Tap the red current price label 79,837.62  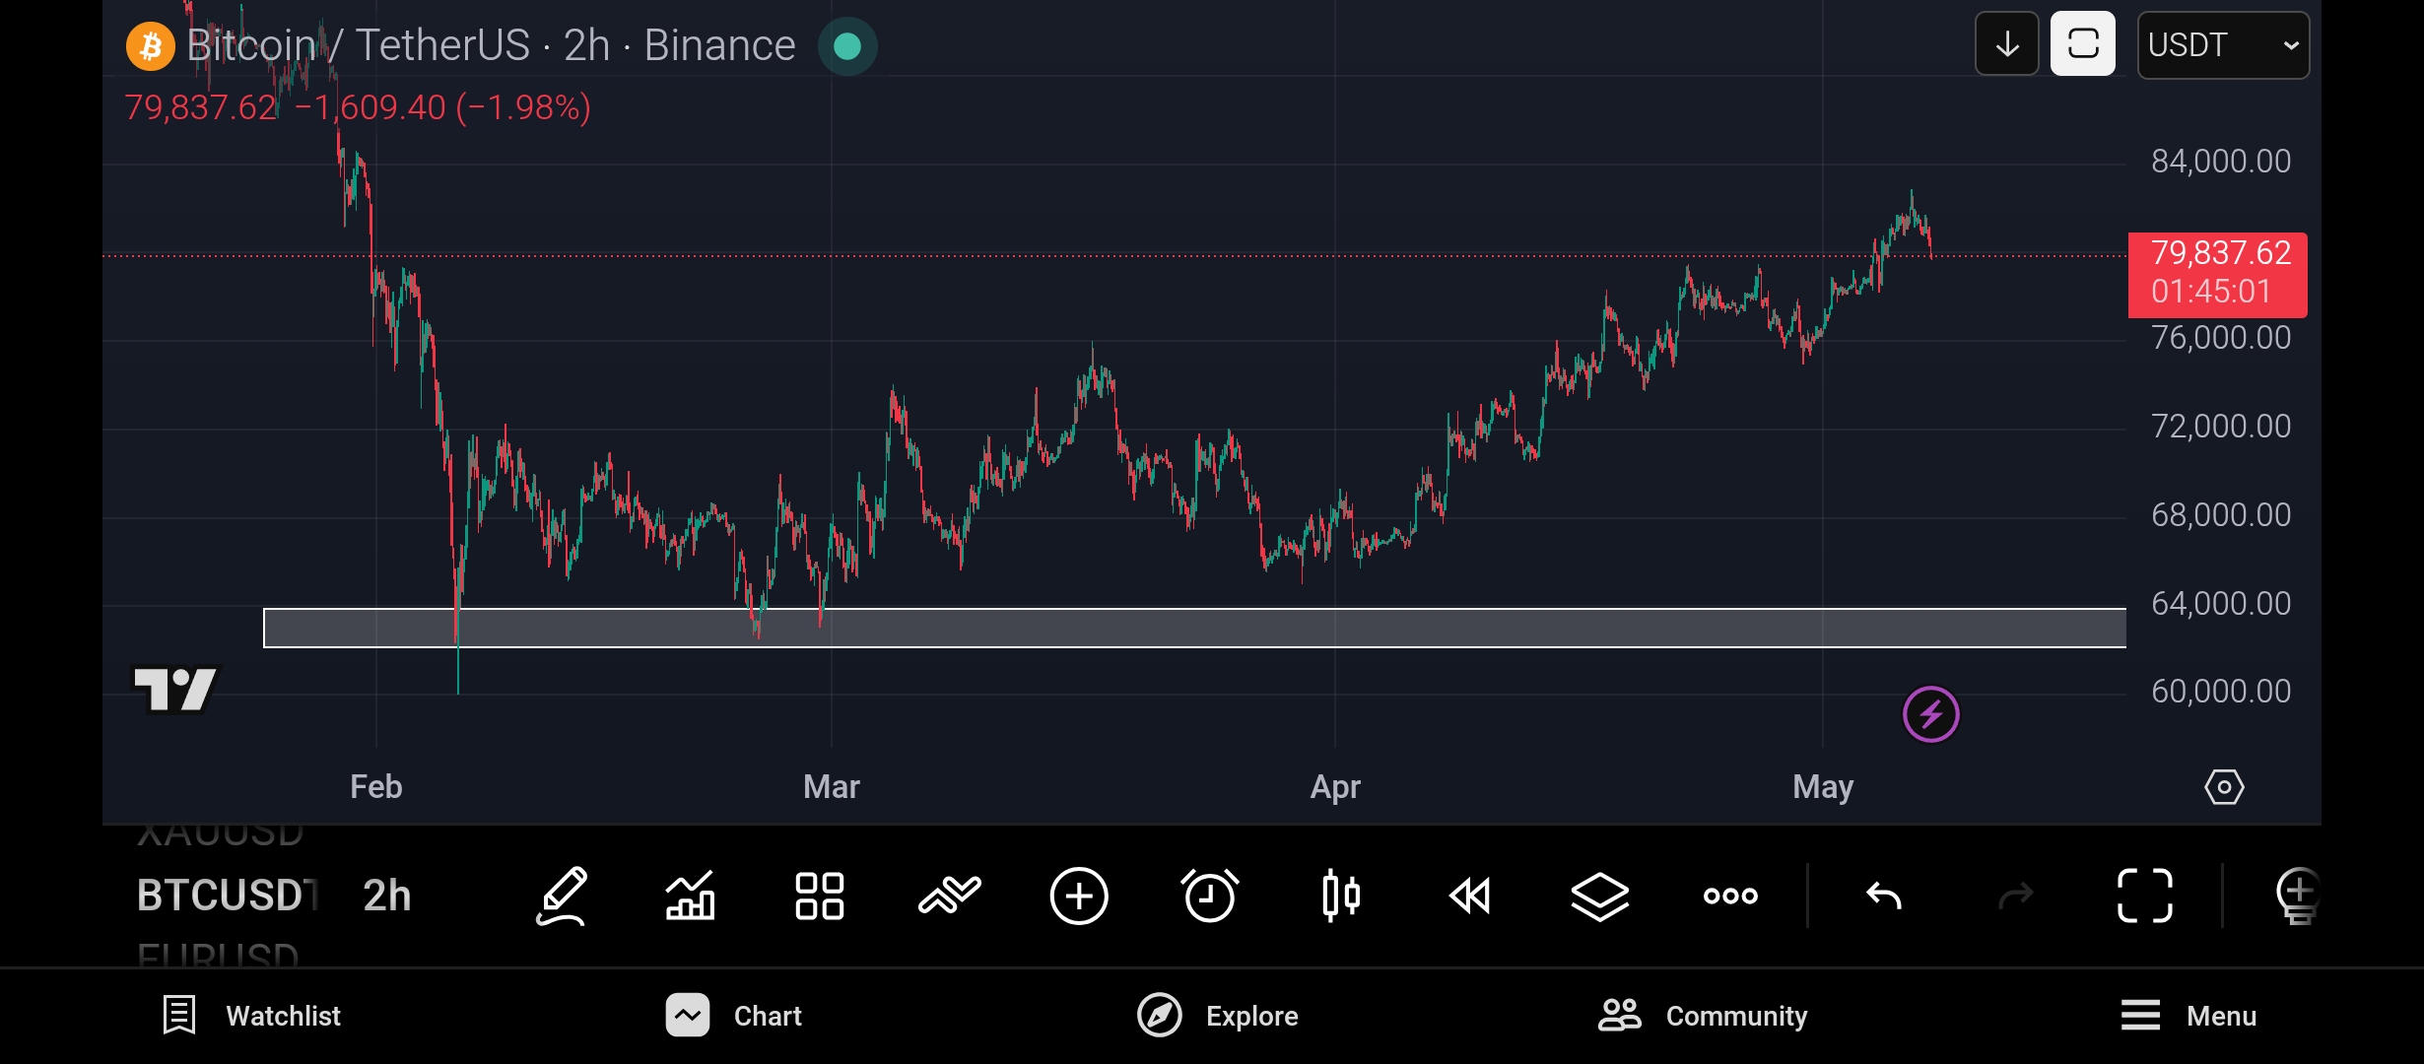tap(2218, 275)
